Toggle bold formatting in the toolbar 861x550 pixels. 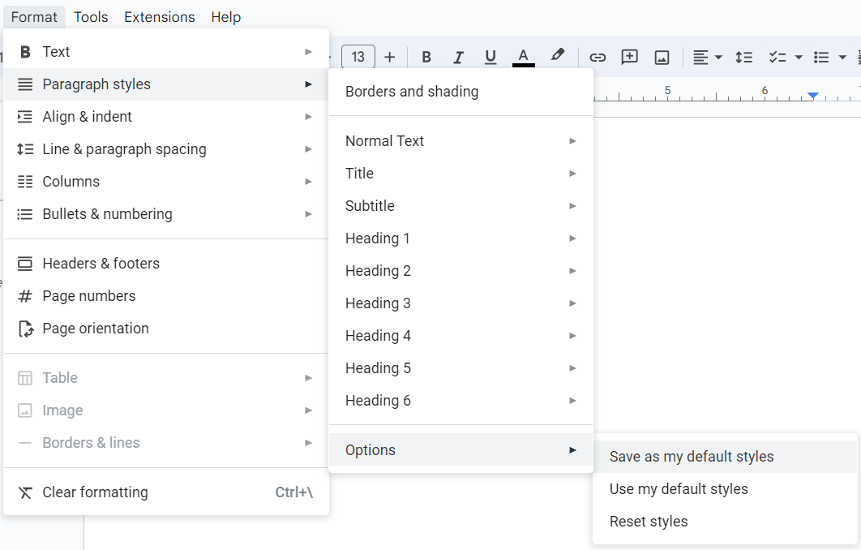click(x=426, y=57)
